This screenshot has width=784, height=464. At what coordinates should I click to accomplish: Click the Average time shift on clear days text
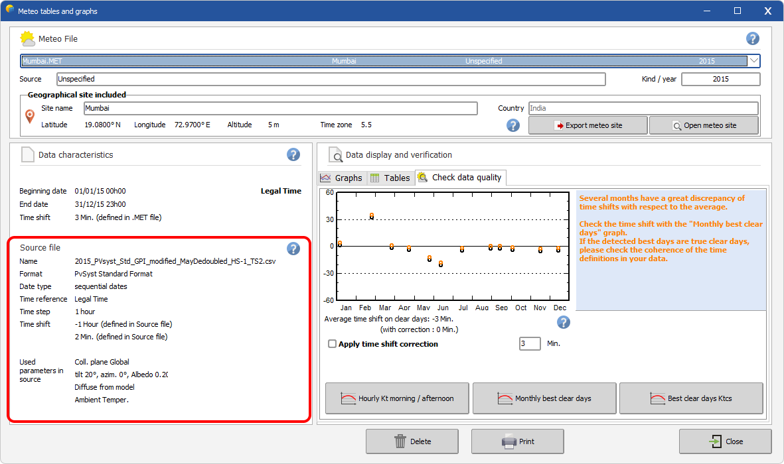(388, 319)
